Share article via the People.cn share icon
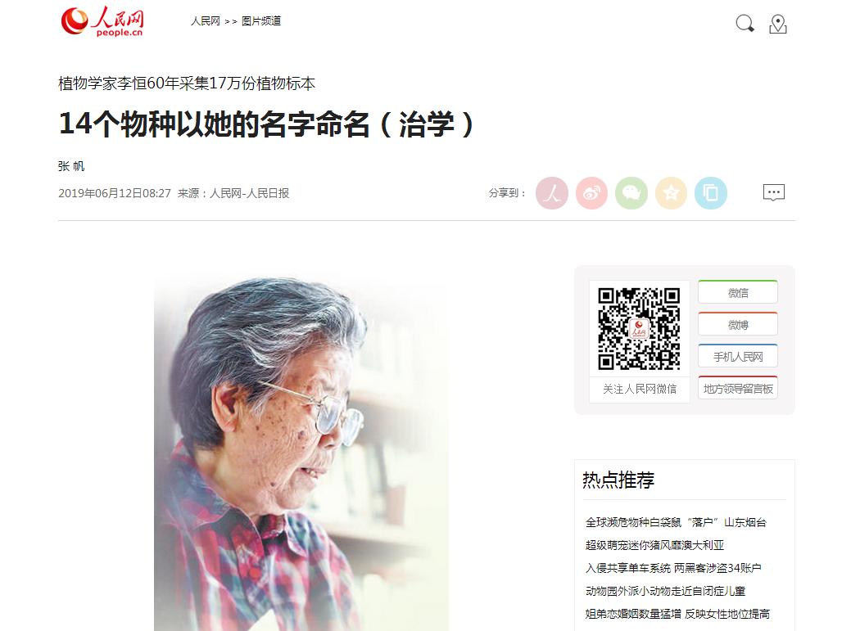Screen dimensions: 860x631 [552, 193]
